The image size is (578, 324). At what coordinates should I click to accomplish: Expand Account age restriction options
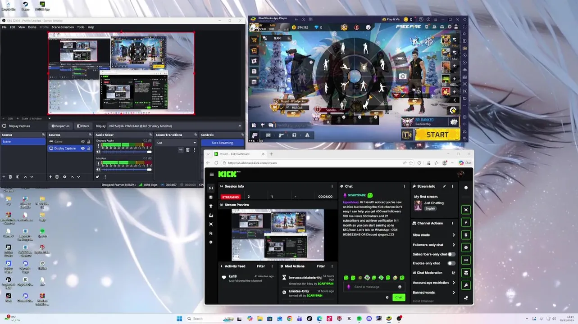click(x=453, y=283)
